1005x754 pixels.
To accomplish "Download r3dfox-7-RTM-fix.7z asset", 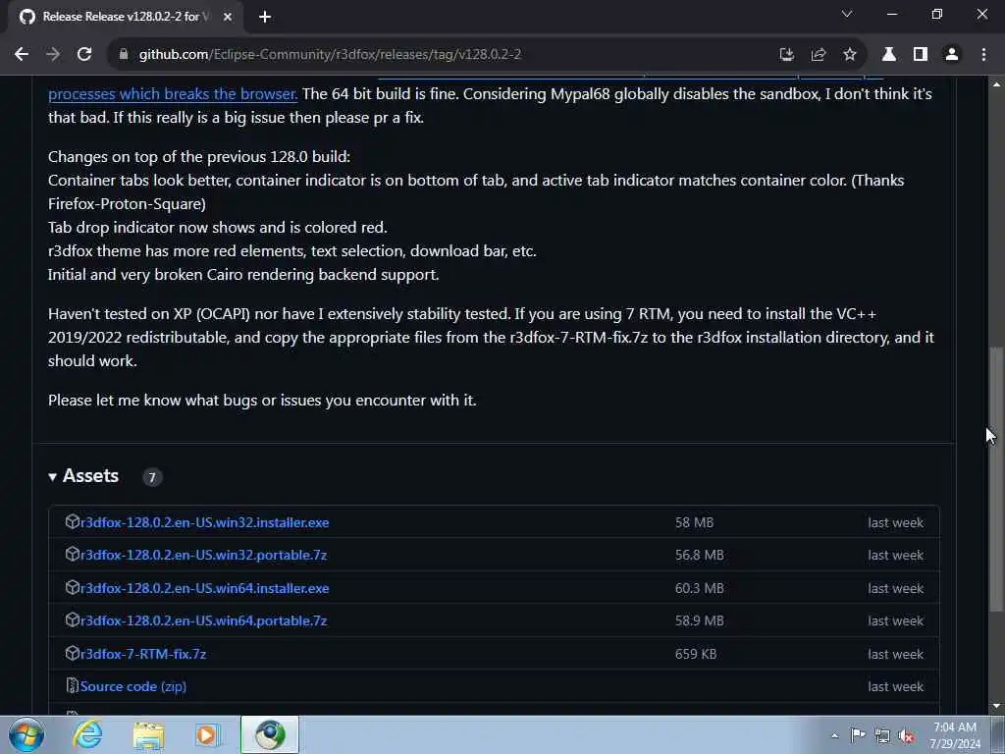I will coord(143,654).
